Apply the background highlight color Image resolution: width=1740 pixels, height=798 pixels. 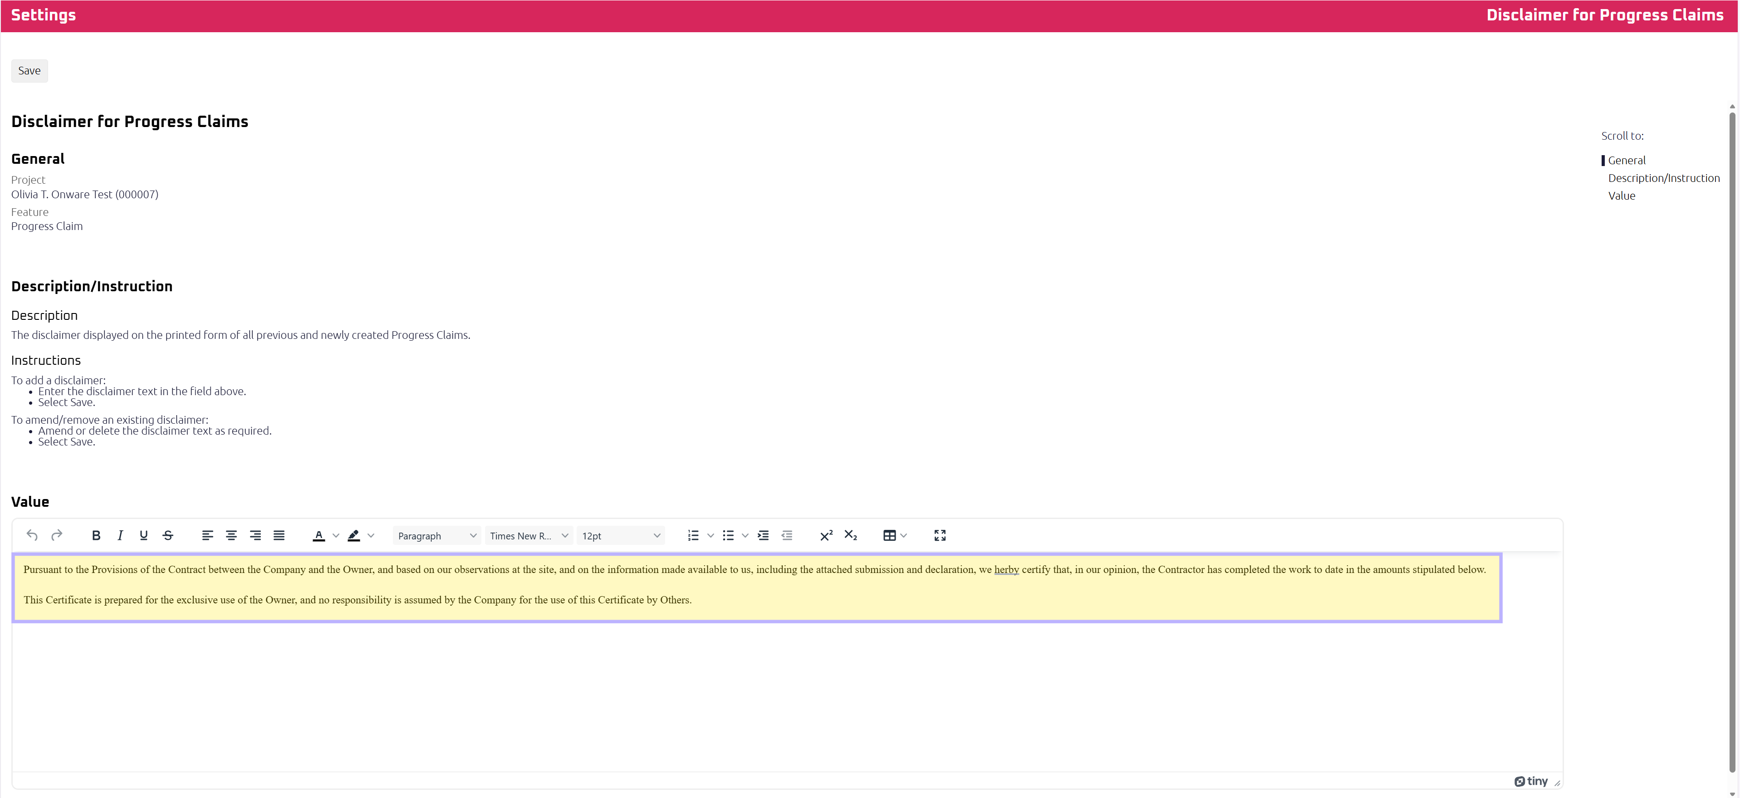354,535
